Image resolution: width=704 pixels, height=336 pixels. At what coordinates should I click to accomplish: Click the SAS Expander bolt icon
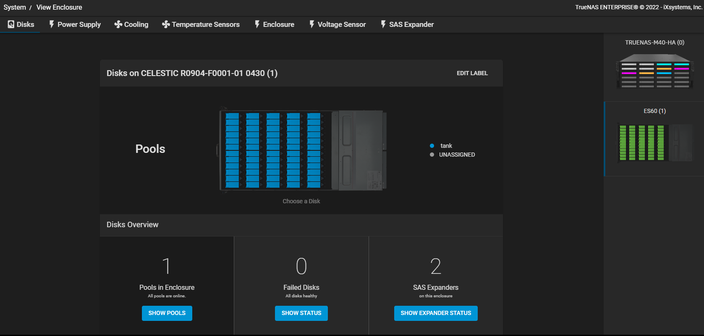[x=383, y=24]
